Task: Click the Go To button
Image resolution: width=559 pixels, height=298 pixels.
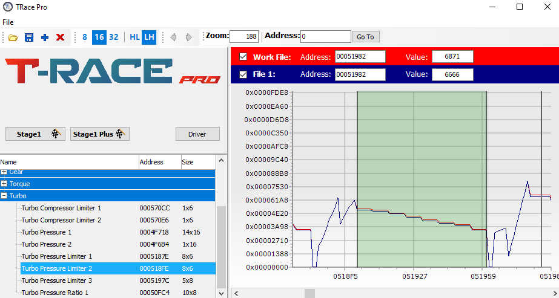Action: click(365, 37)
